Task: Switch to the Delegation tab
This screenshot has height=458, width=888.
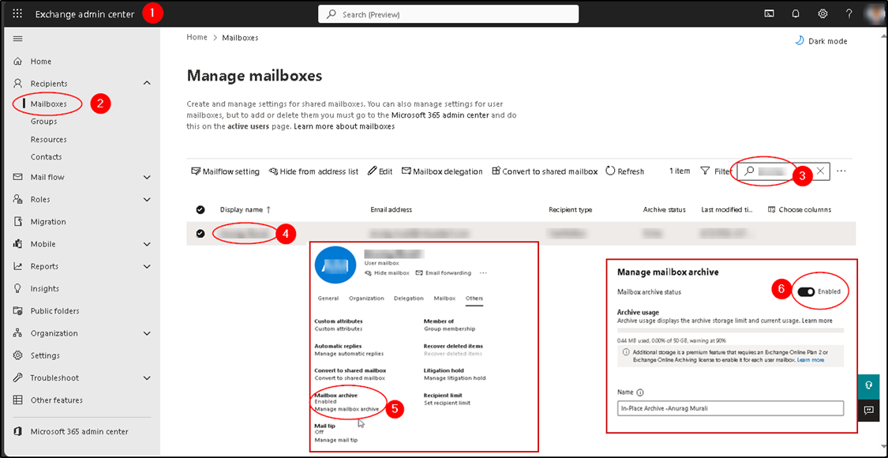Action: click(x=408, y=298)
